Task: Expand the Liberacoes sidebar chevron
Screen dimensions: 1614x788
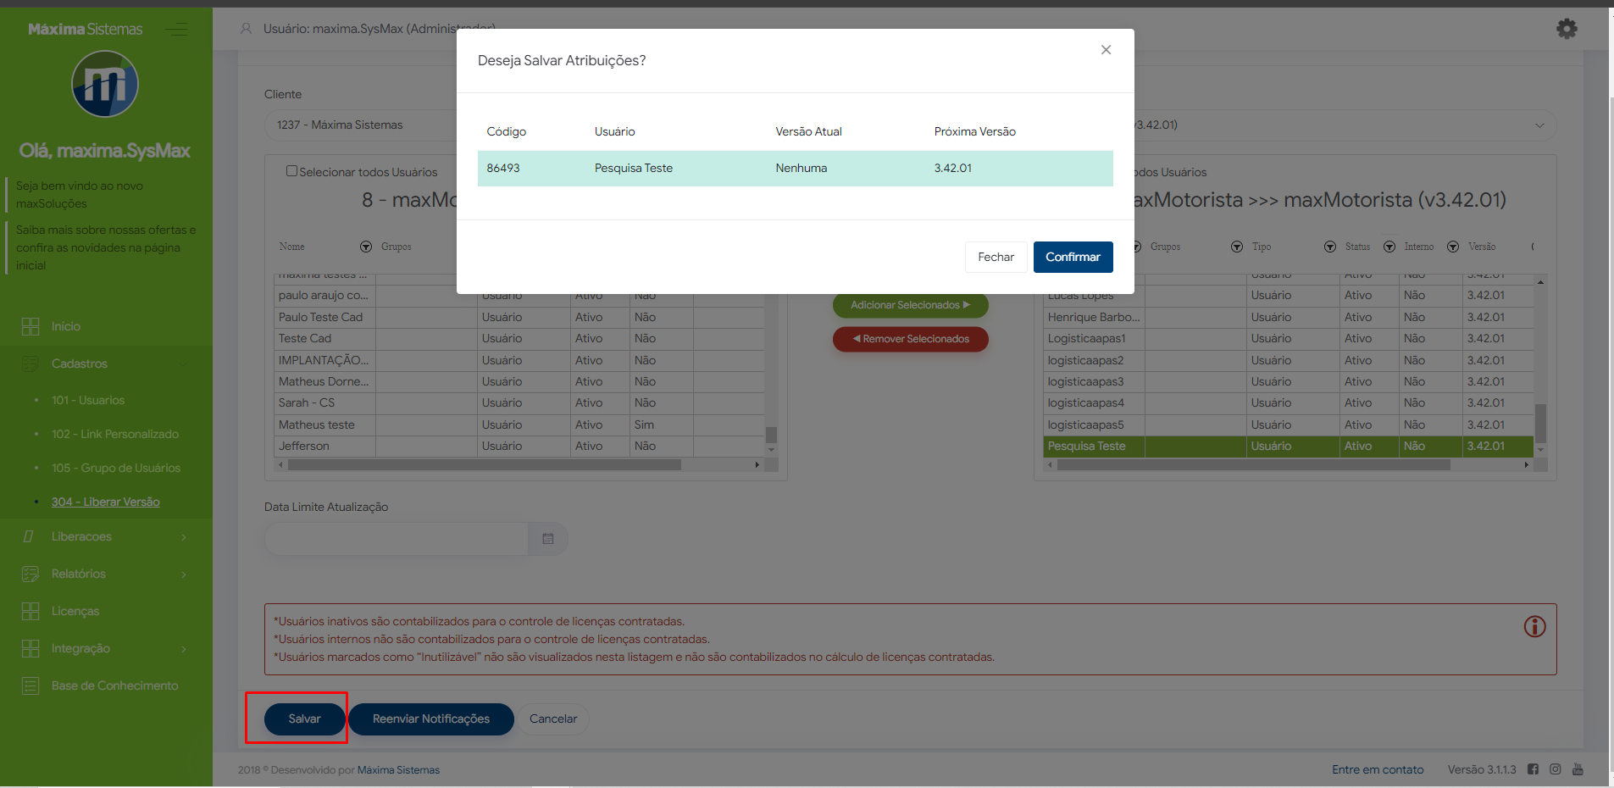Action: [184, 537]
